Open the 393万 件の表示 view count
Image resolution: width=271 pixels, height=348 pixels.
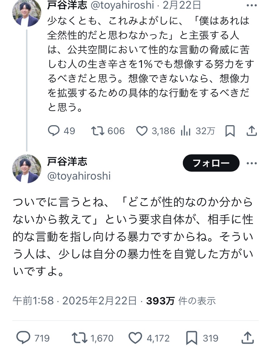[181, 301]
